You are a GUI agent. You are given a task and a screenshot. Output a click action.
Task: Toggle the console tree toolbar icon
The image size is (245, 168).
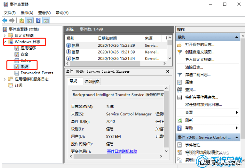[29, 20]
